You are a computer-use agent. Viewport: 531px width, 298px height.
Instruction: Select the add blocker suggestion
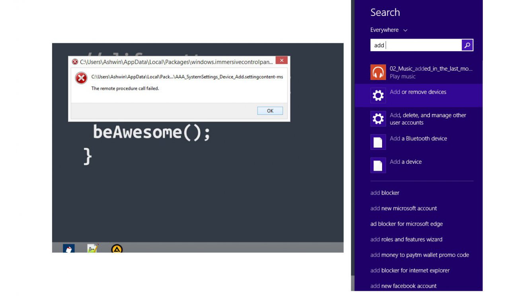385,193
